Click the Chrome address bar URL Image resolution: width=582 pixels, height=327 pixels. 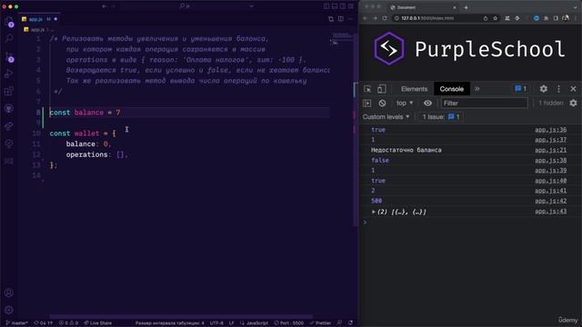coord(427,18)
